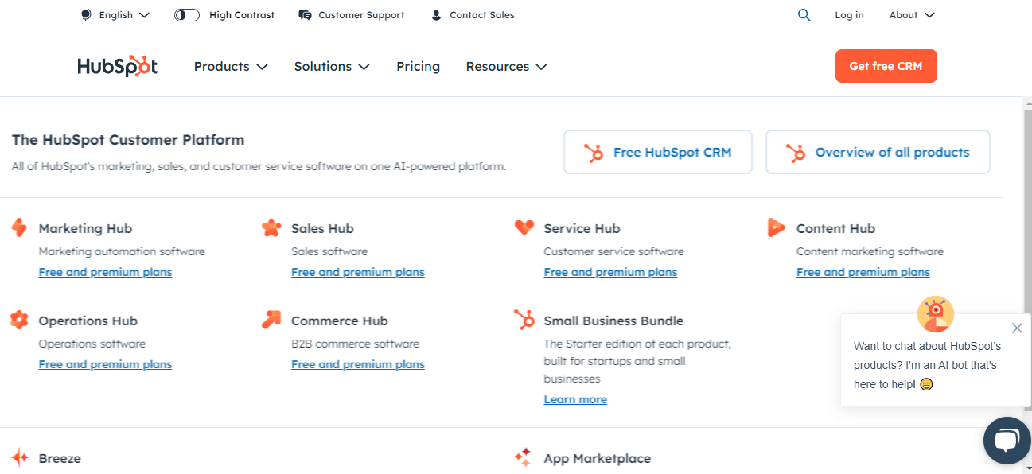1032x474 pixels.
Task: Click sprocket icon in Overview of all products
Action: click(x=796, y=153)
